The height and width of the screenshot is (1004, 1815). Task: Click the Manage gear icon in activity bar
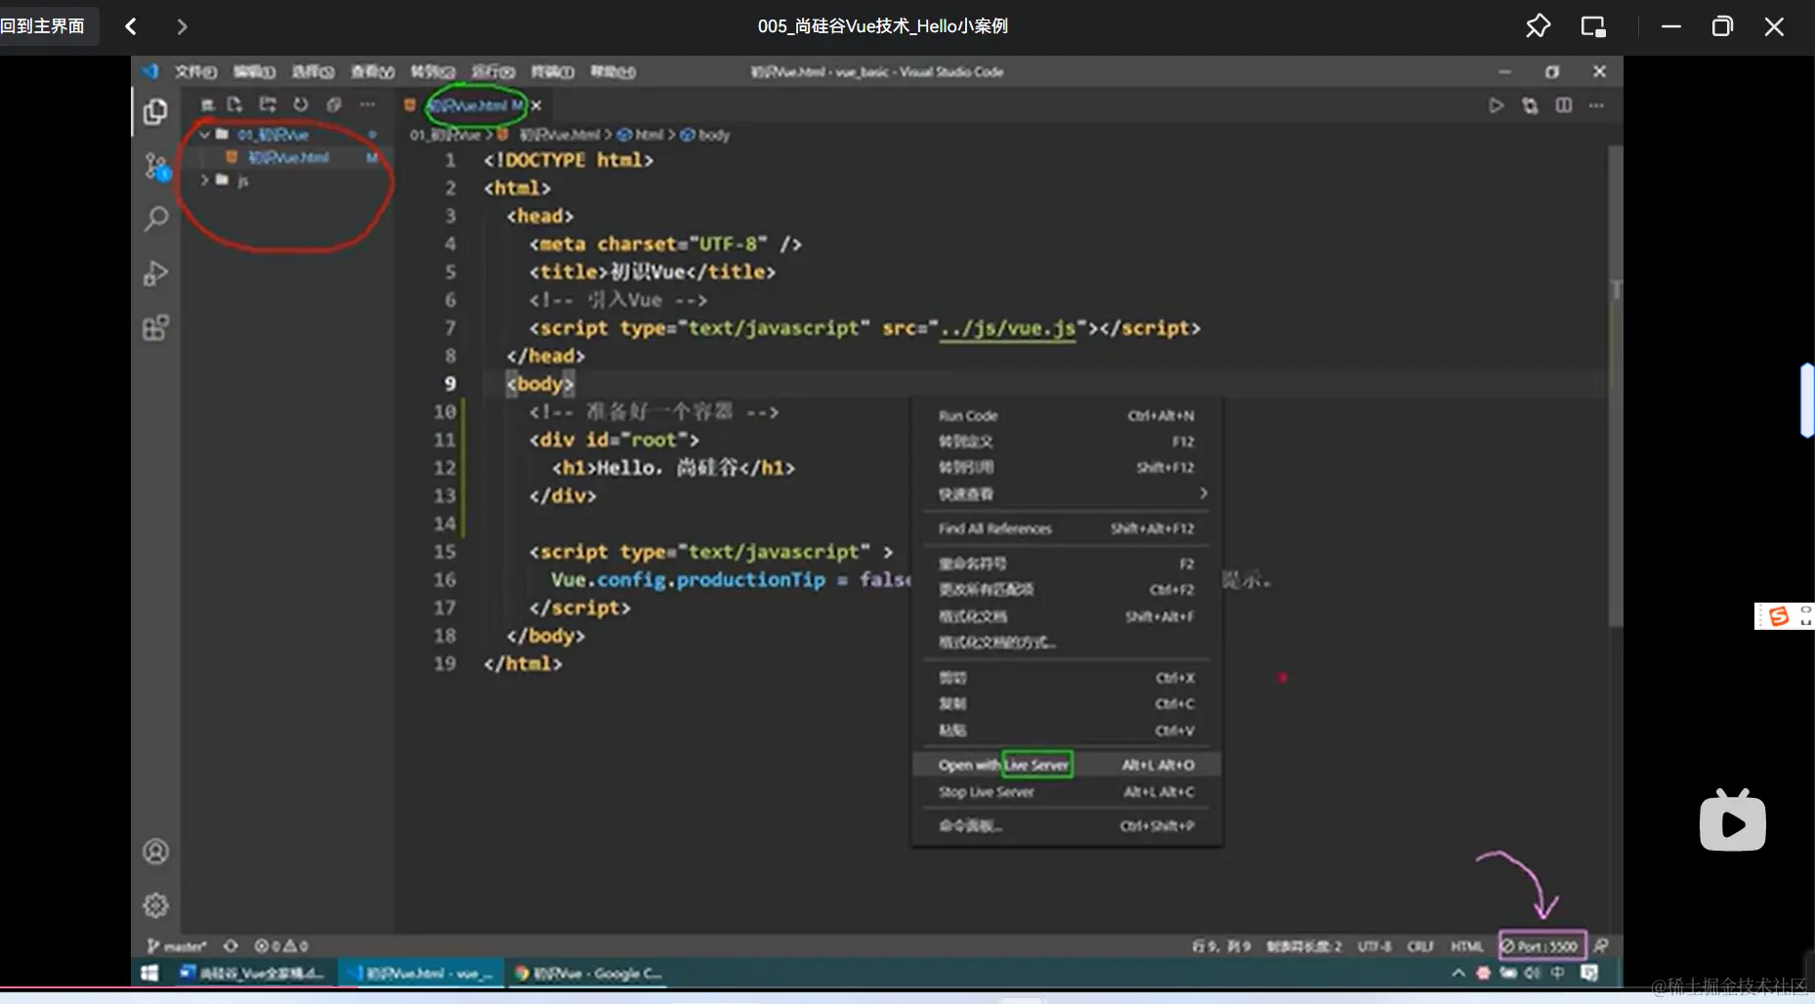[x=155, y=905]
